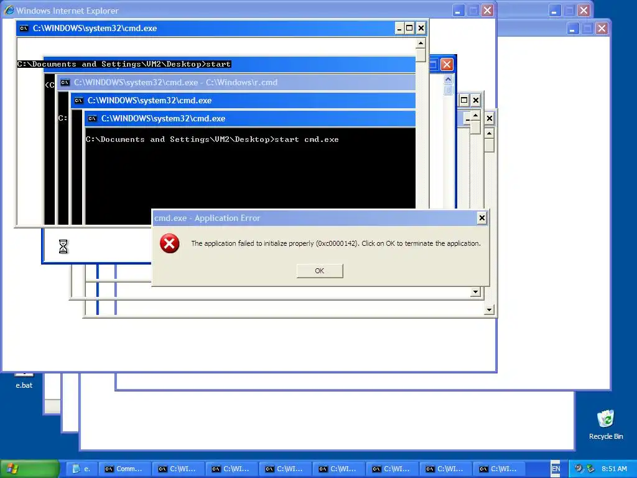Close the background window extending furthest to the right

coord(602,29)
